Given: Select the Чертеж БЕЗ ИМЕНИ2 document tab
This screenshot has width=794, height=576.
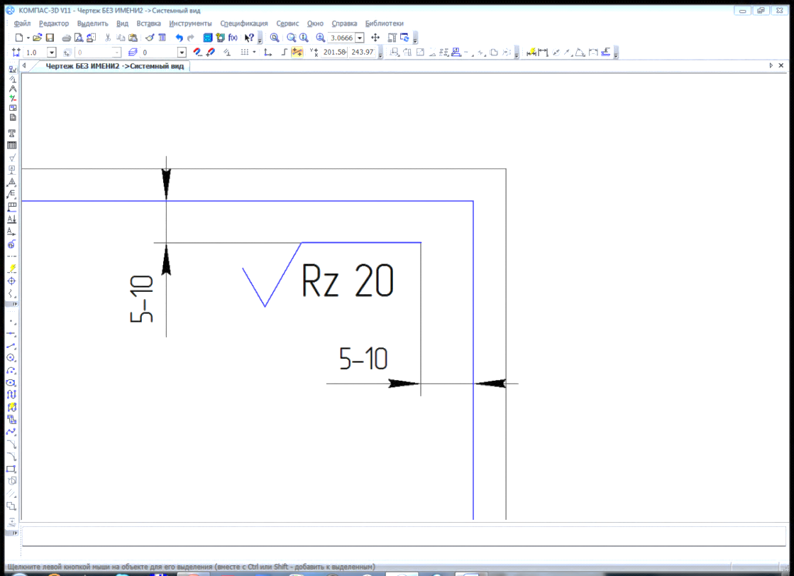Looking at the screenshot, I should pyautogui.click(x=114, y=66).
